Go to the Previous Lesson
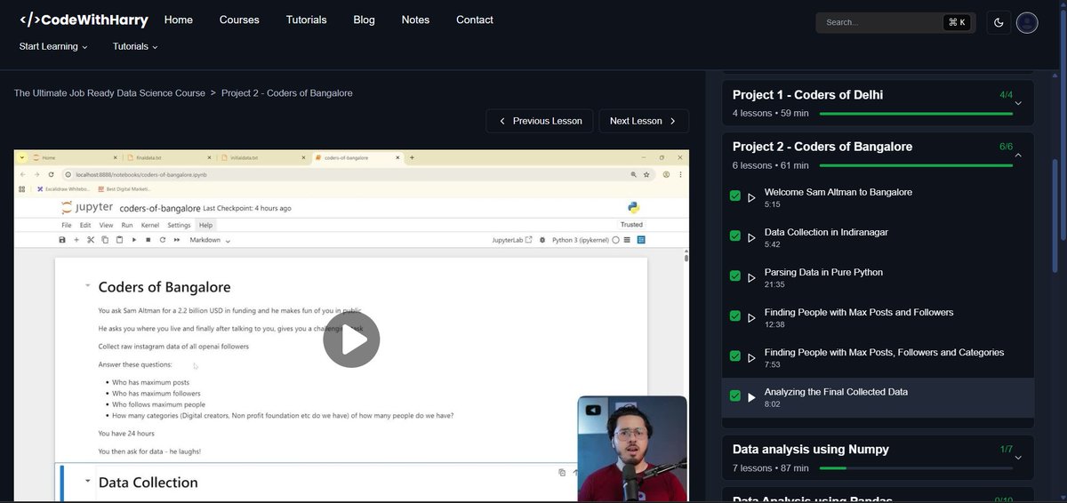 coord(540,121)
